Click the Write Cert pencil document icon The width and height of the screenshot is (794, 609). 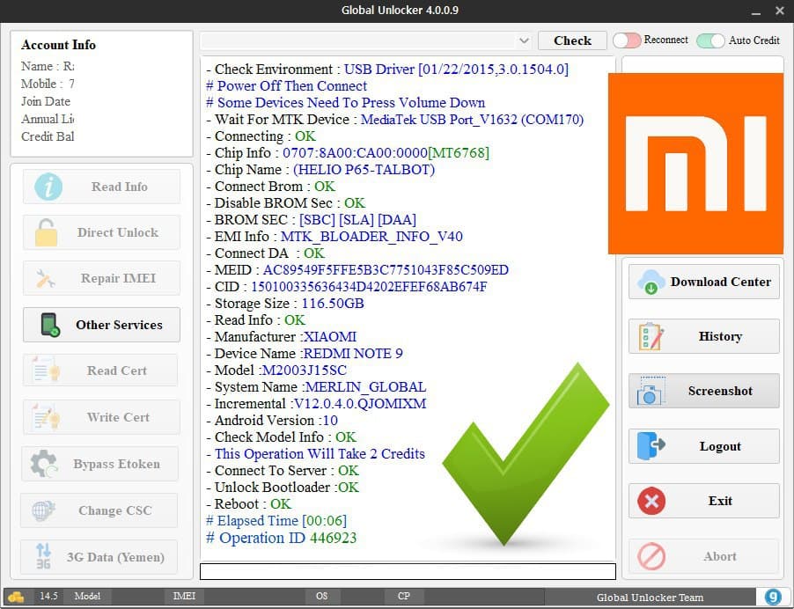[x=46, y=416]
